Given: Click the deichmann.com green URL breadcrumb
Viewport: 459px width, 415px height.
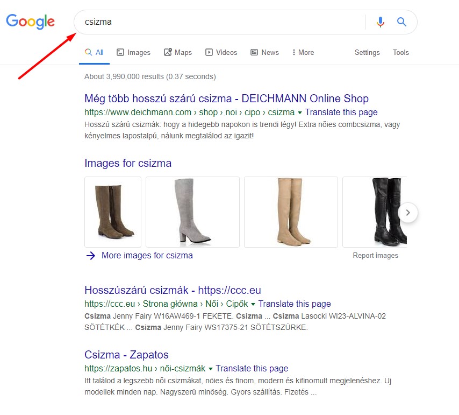Looking at the screenshot, I should point(189,112).
